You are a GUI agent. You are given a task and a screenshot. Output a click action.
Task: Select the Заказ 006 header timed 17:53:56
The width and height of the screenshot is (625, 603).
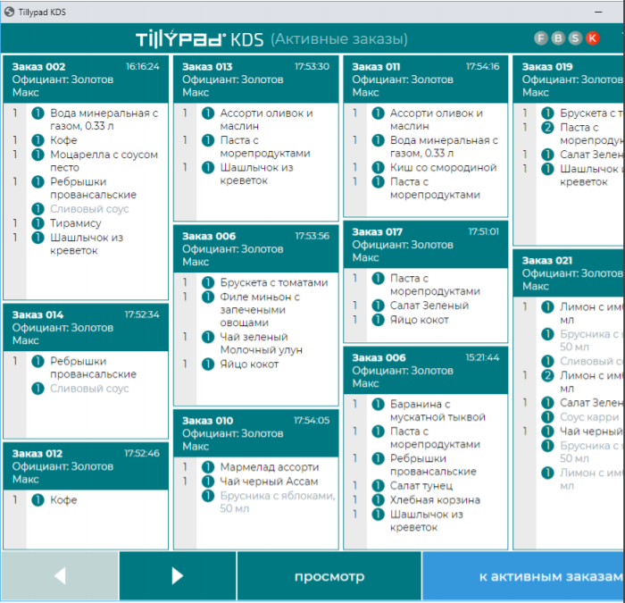tap(256, 249)
